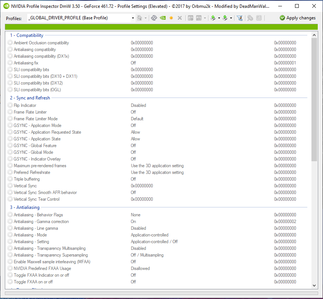Viewport: 323px width, 299px height.
Task: Click the bit value editor grid icon
Action: coord(259,18)
